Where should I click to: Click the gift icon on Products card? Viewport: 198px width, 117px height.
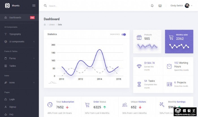point(139,37)
